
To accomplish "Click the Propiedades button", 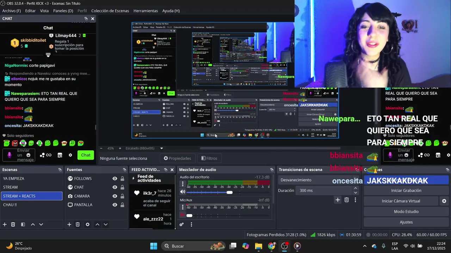I will click(177, 158).
